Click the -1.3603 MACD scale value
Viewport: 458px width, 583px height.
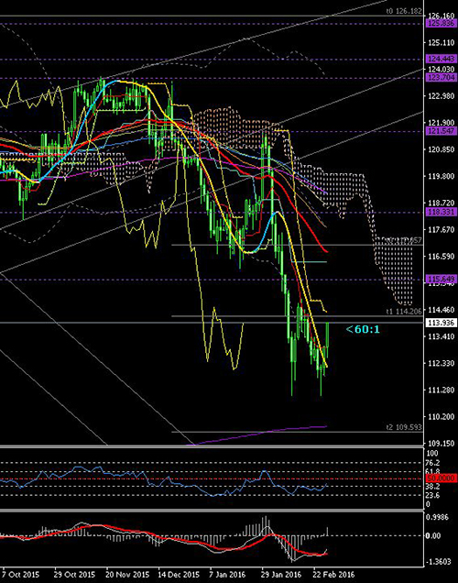(439, 562)
